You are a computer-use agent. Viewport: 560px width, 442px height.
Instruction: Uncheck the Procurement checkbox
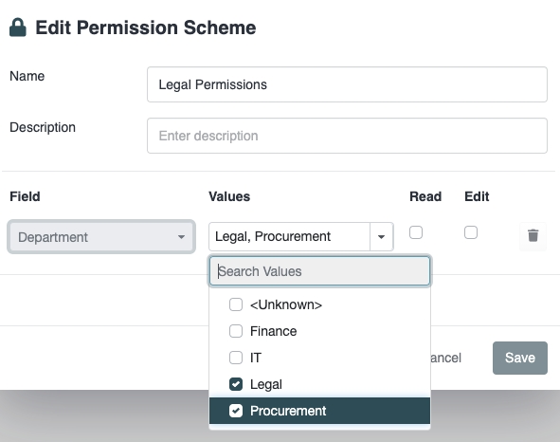point(236,411)
